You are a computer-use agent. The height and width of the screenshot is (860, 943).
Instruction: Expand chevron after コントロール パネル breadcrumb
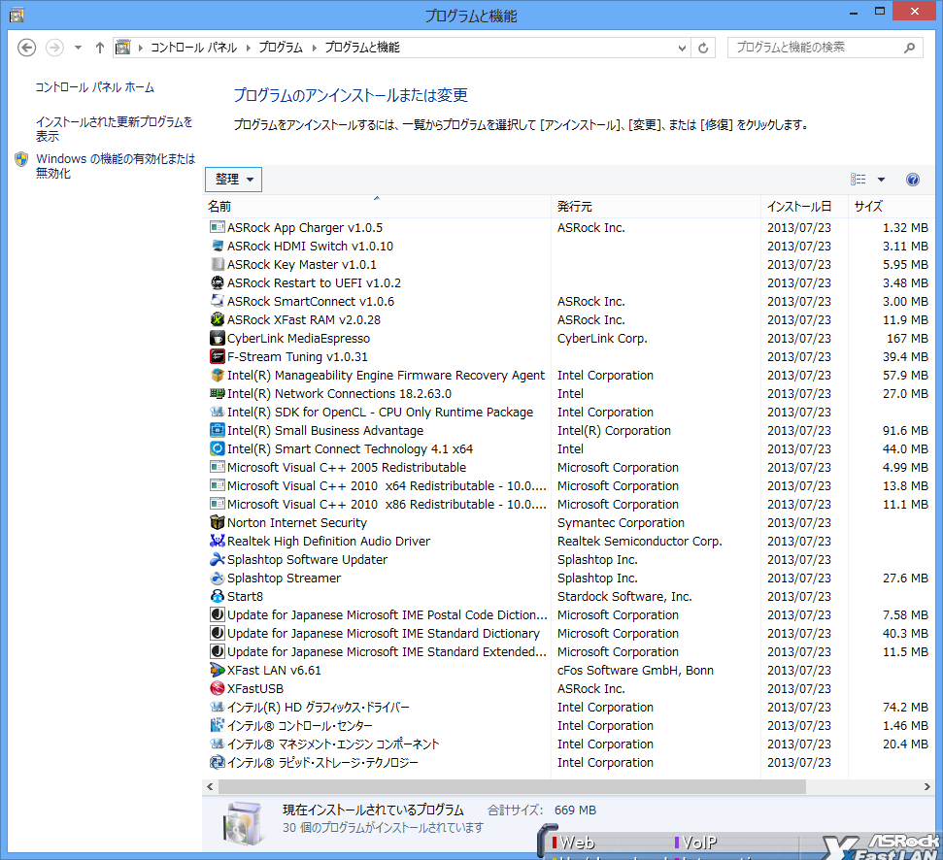click(x=248, y=49)
